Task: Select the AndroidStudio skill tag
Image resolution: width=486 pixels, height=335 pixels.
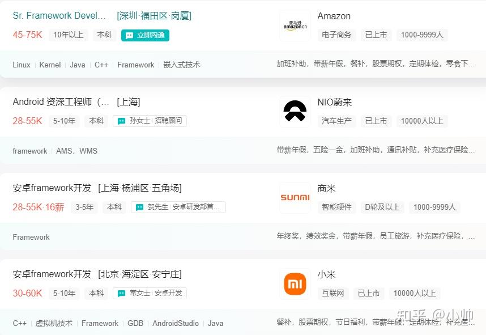Action: [x=176, y=323]
